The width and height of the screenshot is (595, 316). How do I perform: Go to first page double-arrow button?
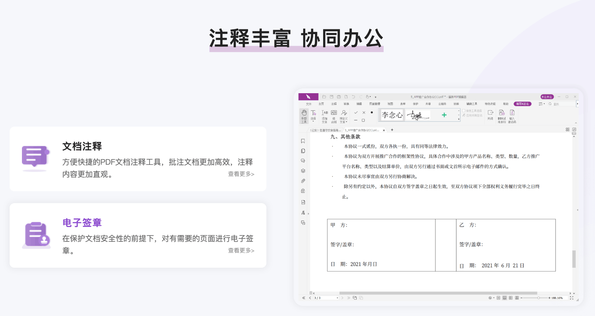pos(304,298)
